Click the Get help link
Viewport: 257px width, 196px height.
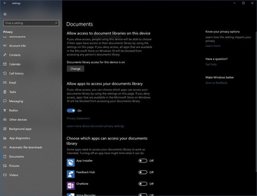tap(211, 64)
